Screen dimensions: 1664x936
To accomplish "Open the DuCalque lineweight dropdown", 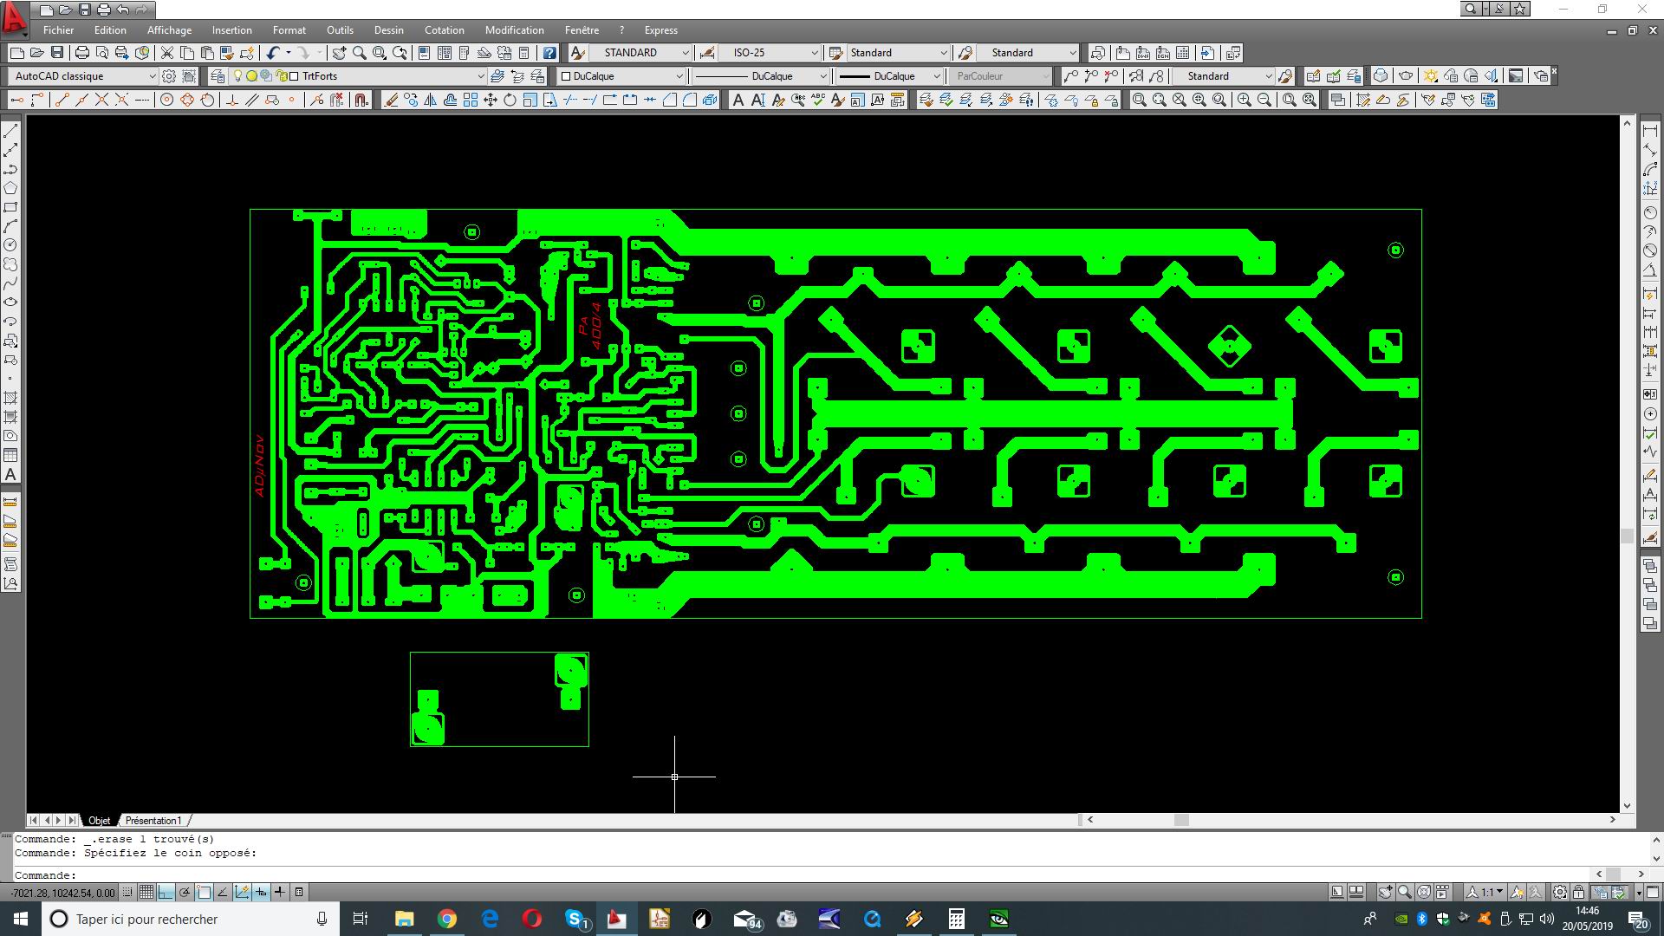I will [936, 76].
